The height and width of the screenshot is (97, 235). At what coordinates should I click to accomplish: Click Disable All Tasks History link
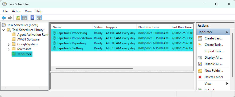213,64
